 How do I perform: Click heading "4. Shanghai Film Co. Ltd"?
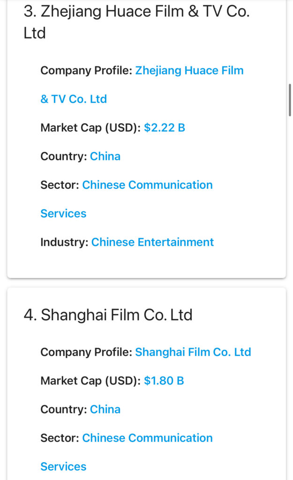(108, 315)
